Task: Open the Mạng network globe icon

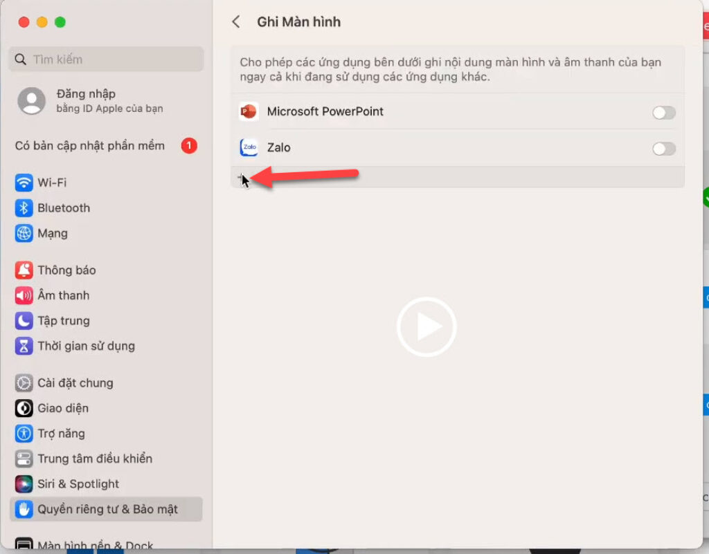Action: [x=24, y=234]
